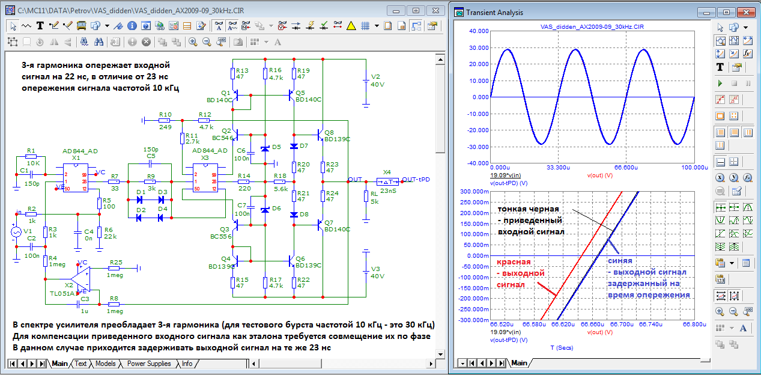Open the Power Supplies tab
The width and height of the screenshot is (761, 375).
[149, 364]
